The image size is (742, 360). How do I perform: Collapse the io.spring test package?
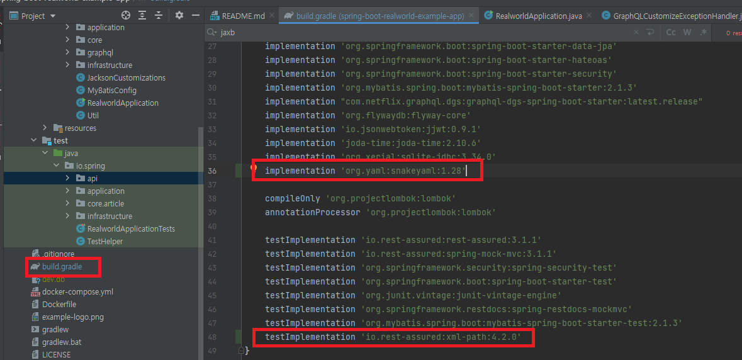click(x=56, y=166)
